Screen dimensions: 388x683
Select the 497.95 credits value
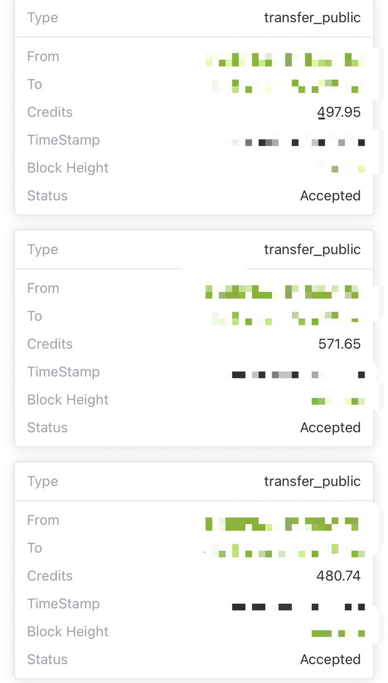pyautogui.click(x=339, y=112)
